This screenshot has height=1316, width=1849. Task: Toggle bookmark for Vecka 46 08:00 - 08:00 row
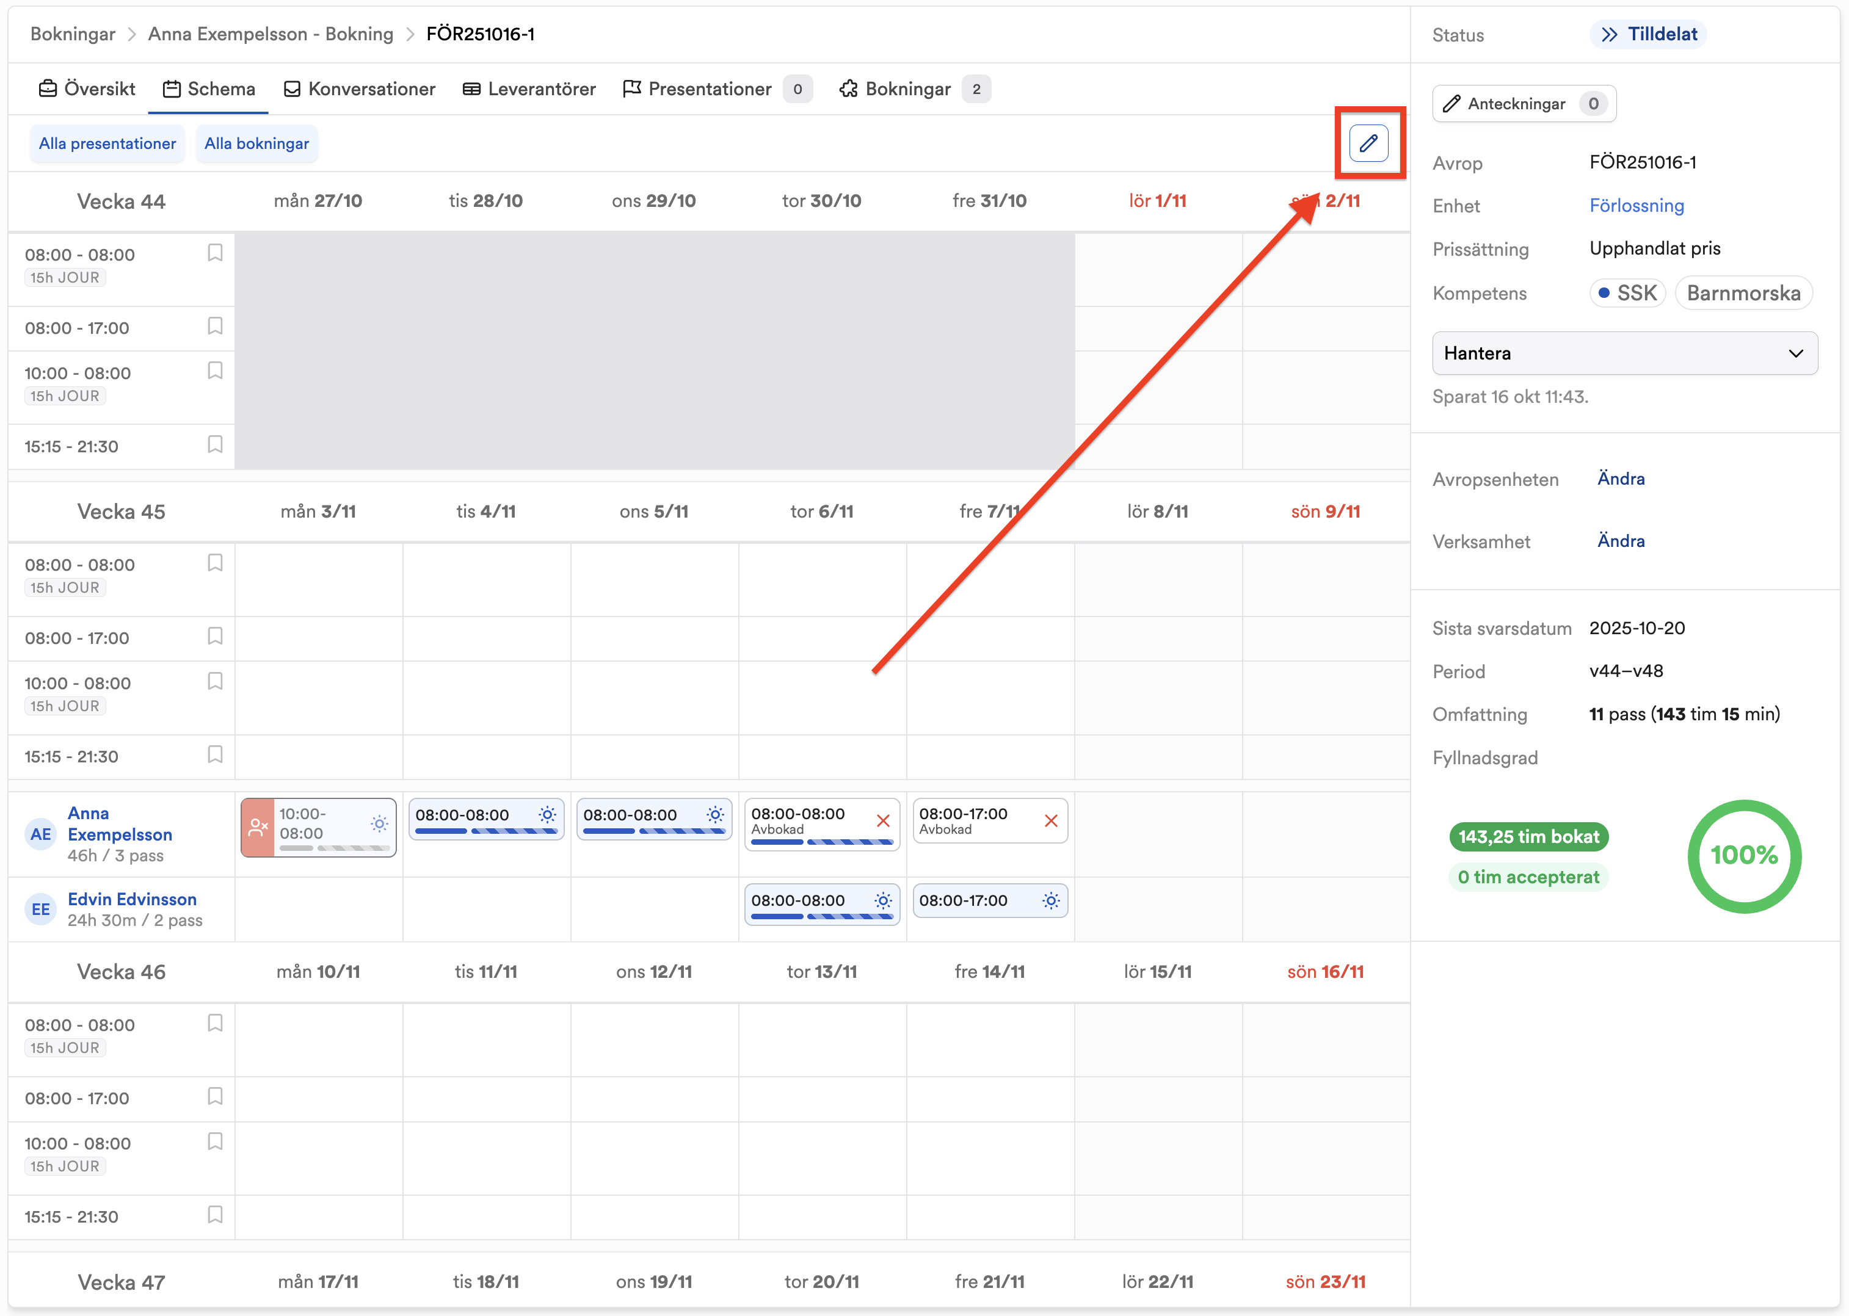[215, 1022]
